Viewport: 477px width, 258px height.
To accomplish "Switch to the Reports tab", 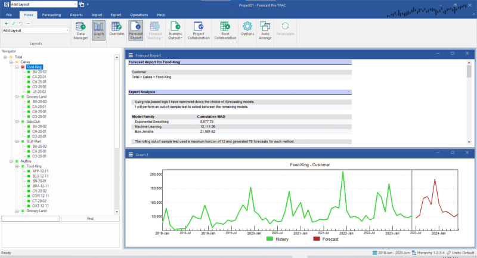I will (x=76, y=15).
